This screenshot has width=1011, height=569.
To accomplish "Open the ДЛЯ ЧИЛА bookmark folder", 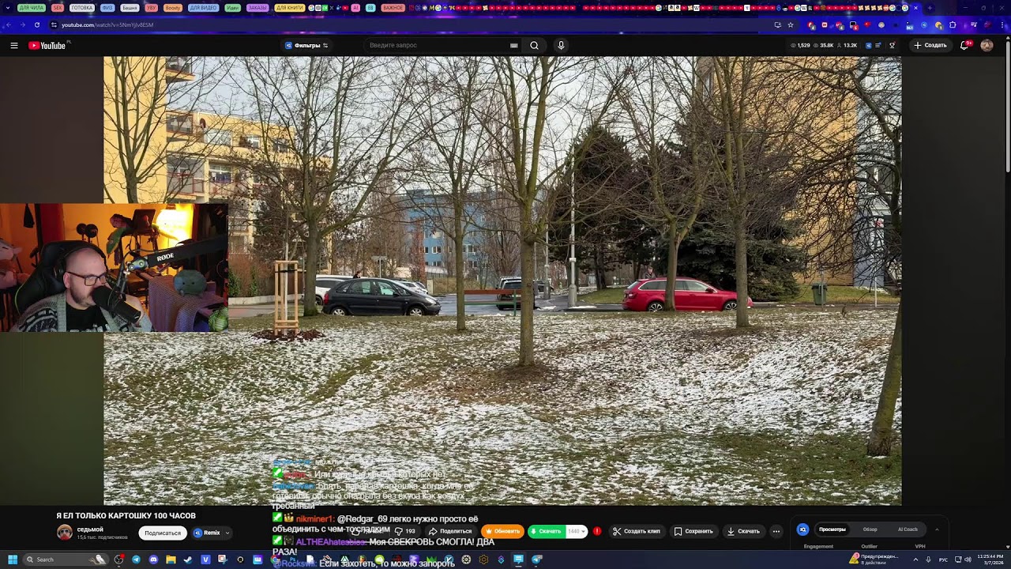I will 32,8.
